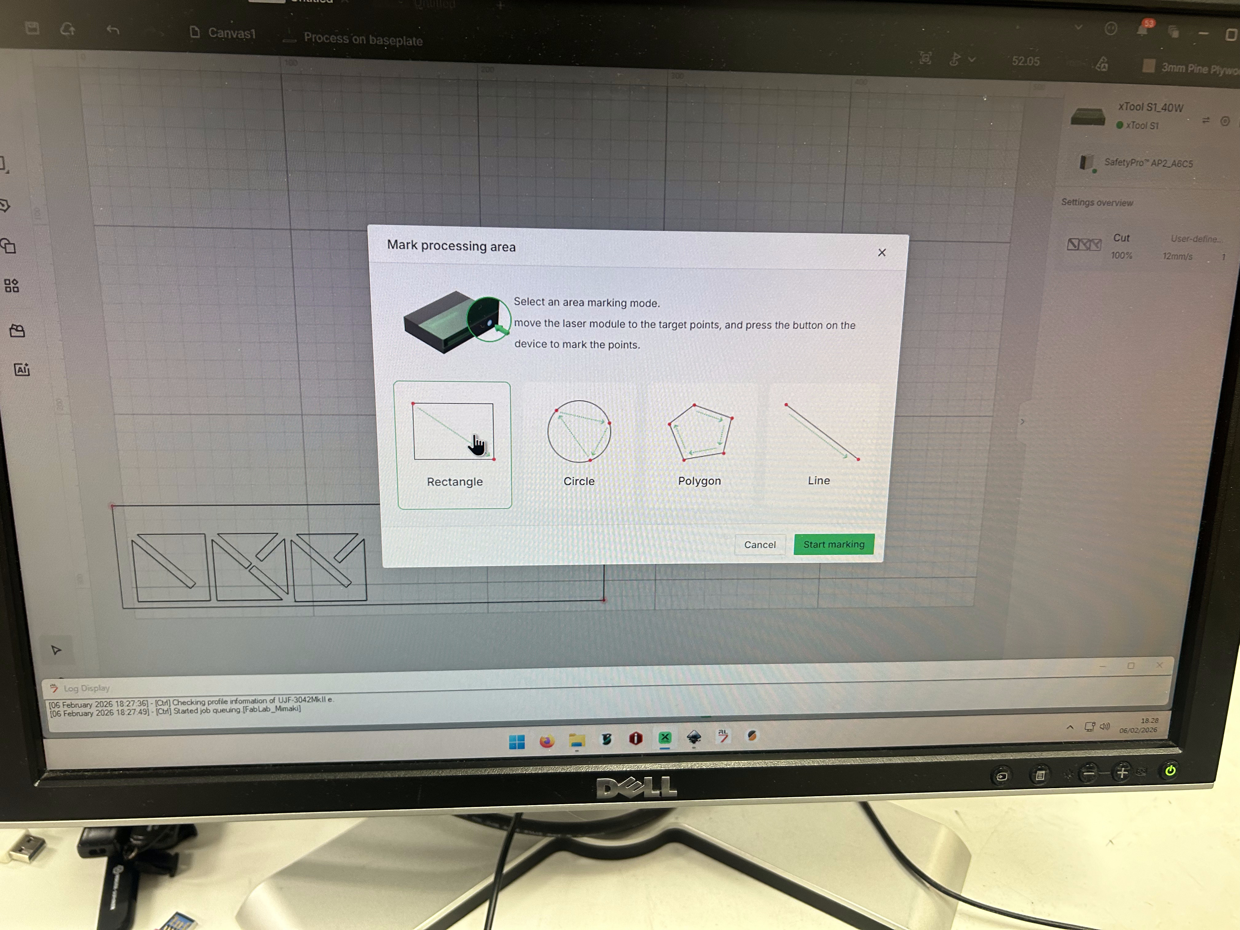Click the AI text tool icon
1240x930 pixels.
(x=22, y=369)
